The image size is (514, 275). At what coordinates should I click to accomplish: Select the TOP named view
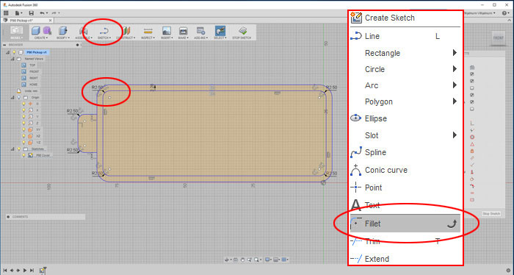[32, 65]
